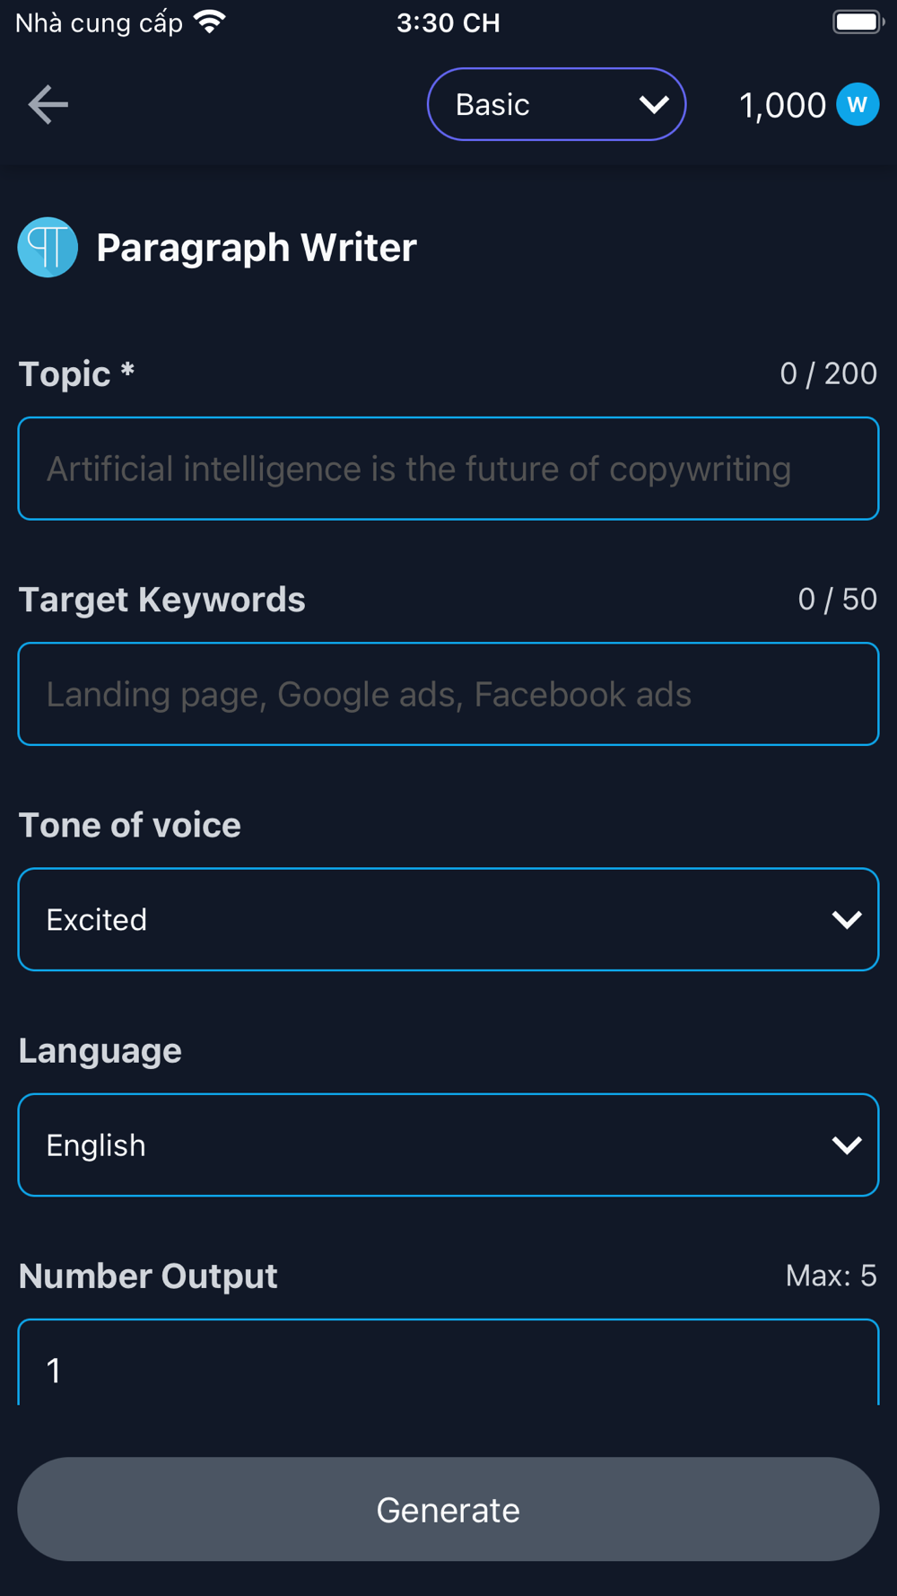897x1596 pixels.
Task: Open the Language English dropdown
Action: pos(448,1144)
